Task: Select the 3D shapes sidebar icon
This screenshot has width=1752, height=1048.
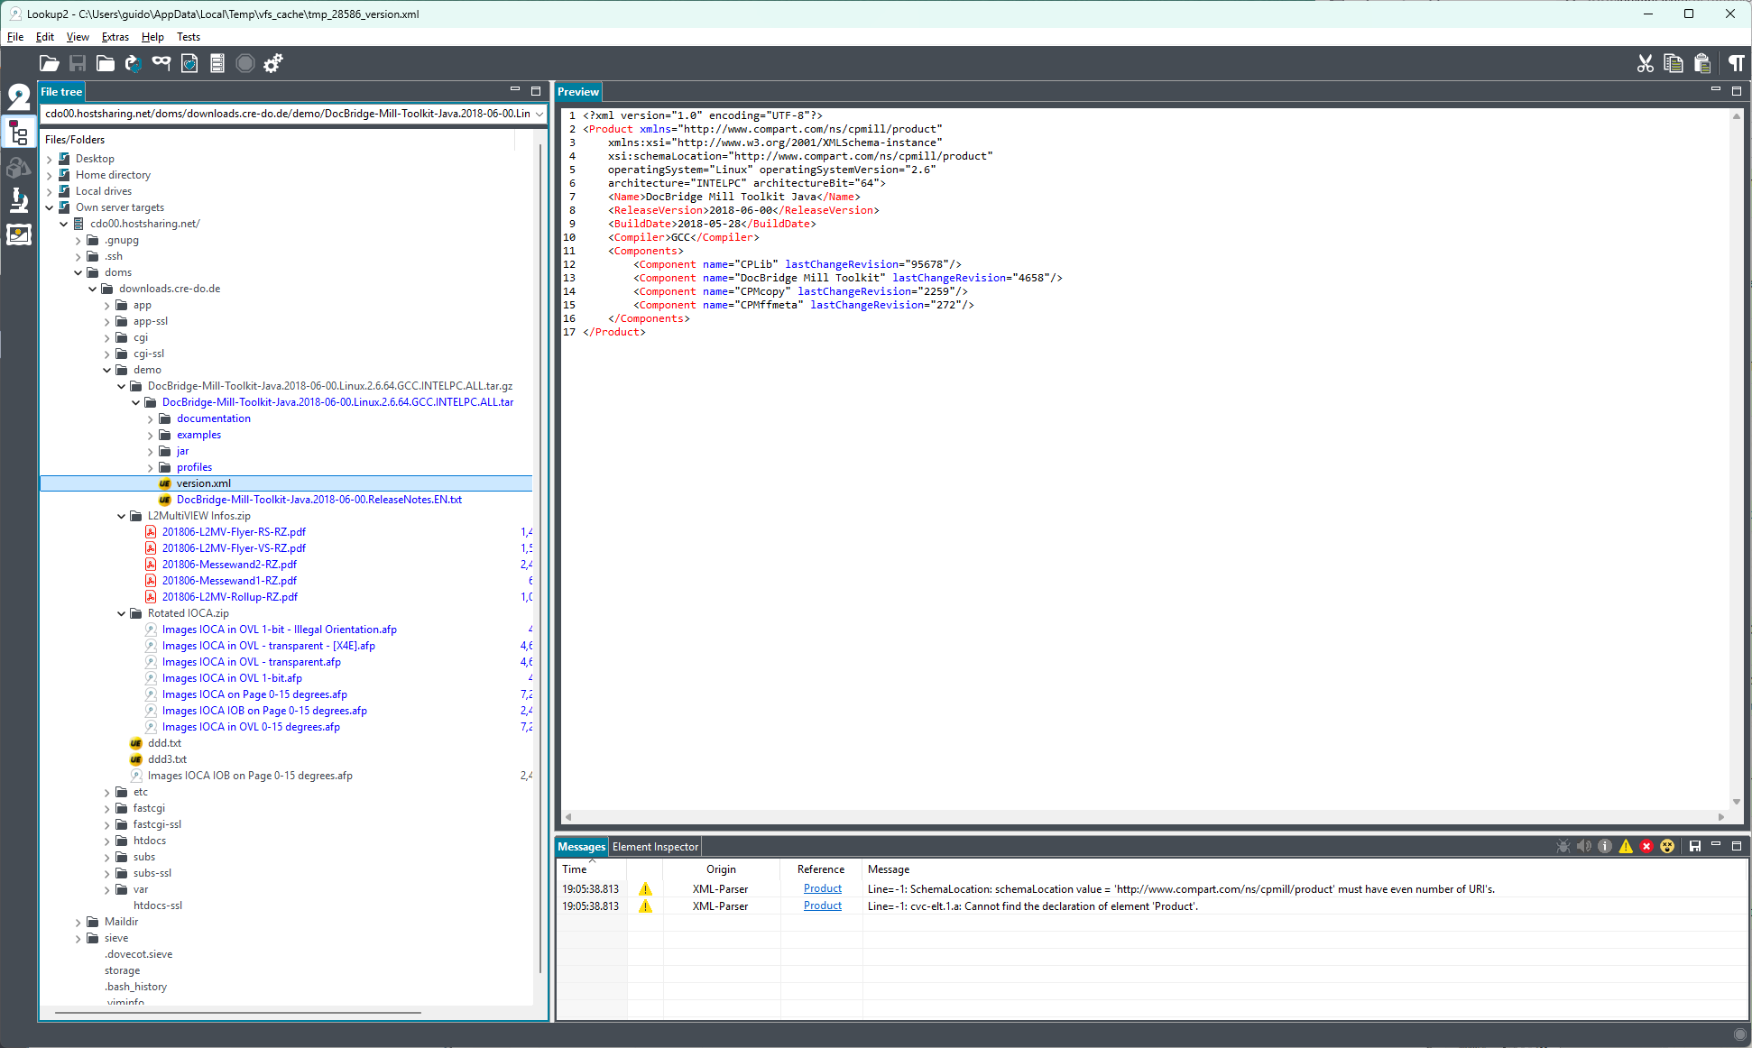Action: [18, 167]
